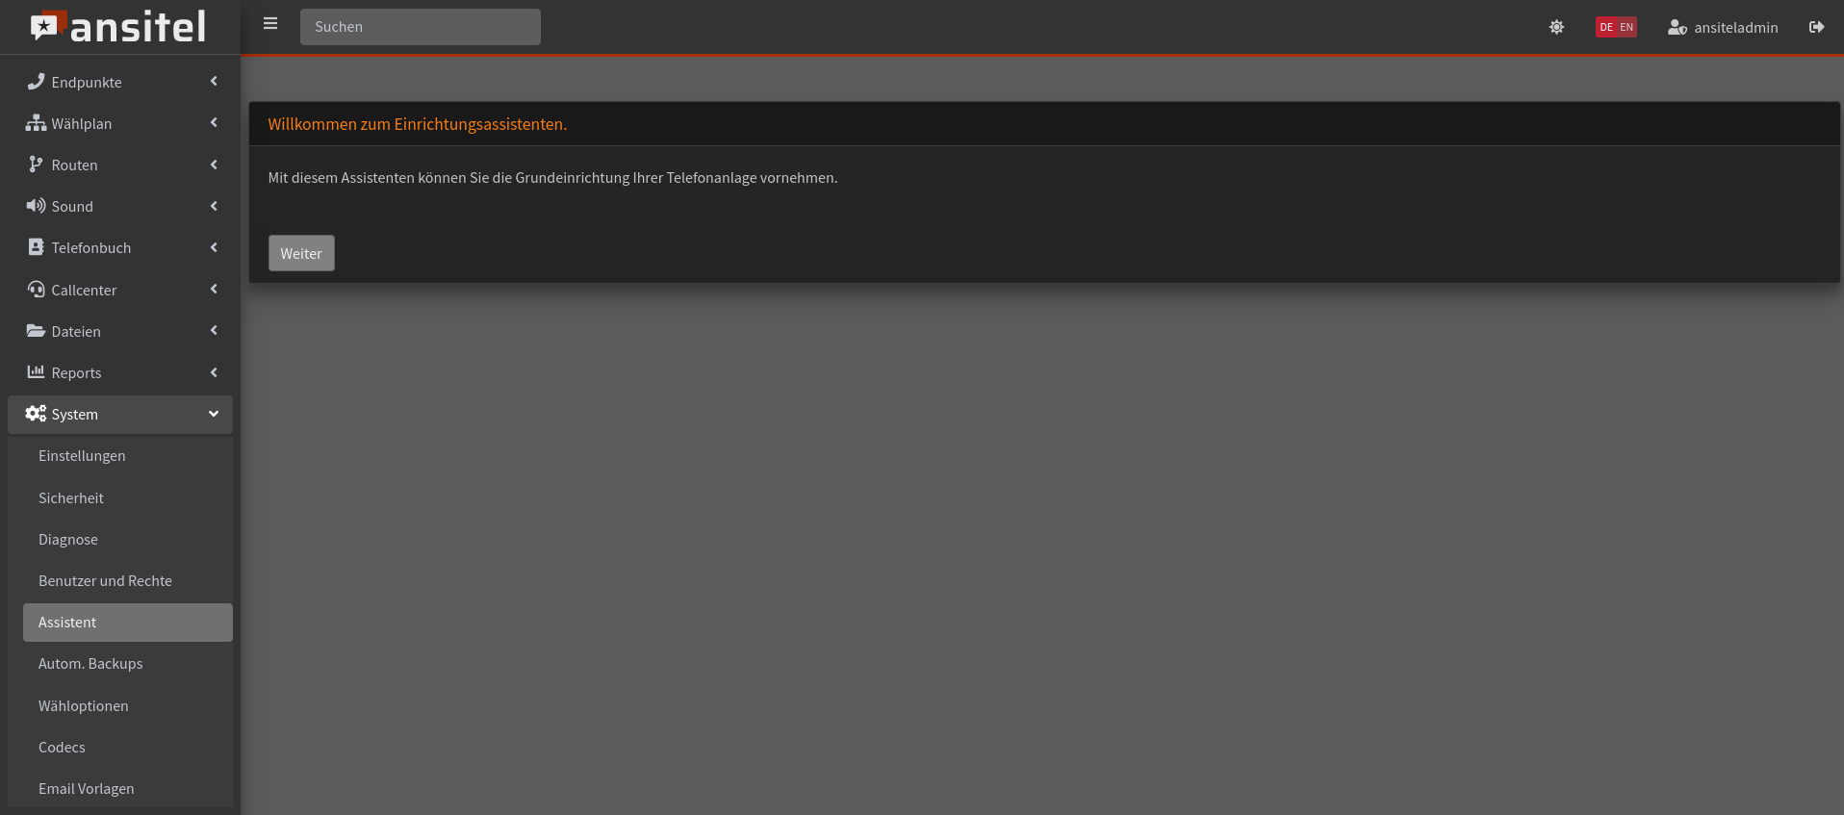Toggle the hamburger sidebar menu icon

[270, 24]
